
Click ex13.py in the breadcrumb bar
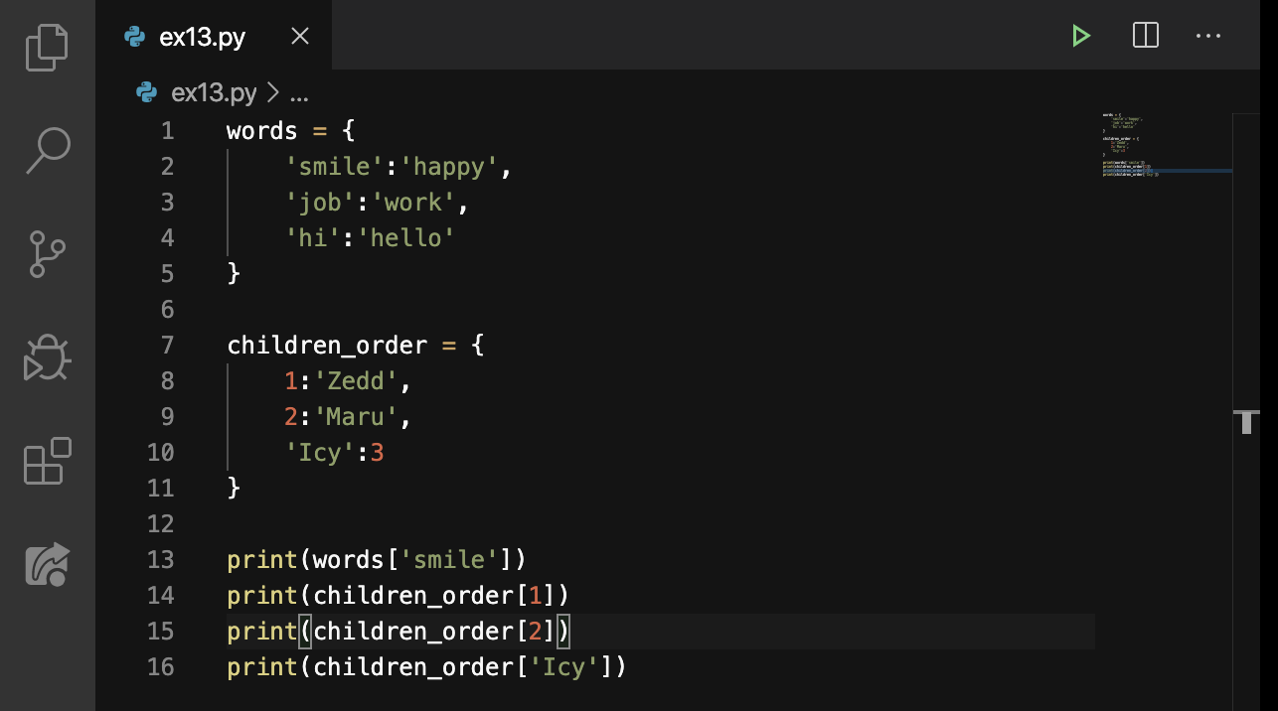[x=214, y=93]
